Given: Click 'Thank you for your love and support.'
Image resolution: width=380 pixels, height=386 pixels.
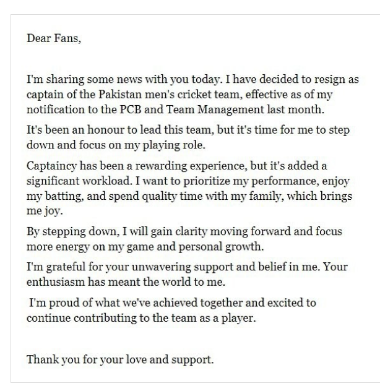Looking at the screenshot, I should (x=120, y=359).
